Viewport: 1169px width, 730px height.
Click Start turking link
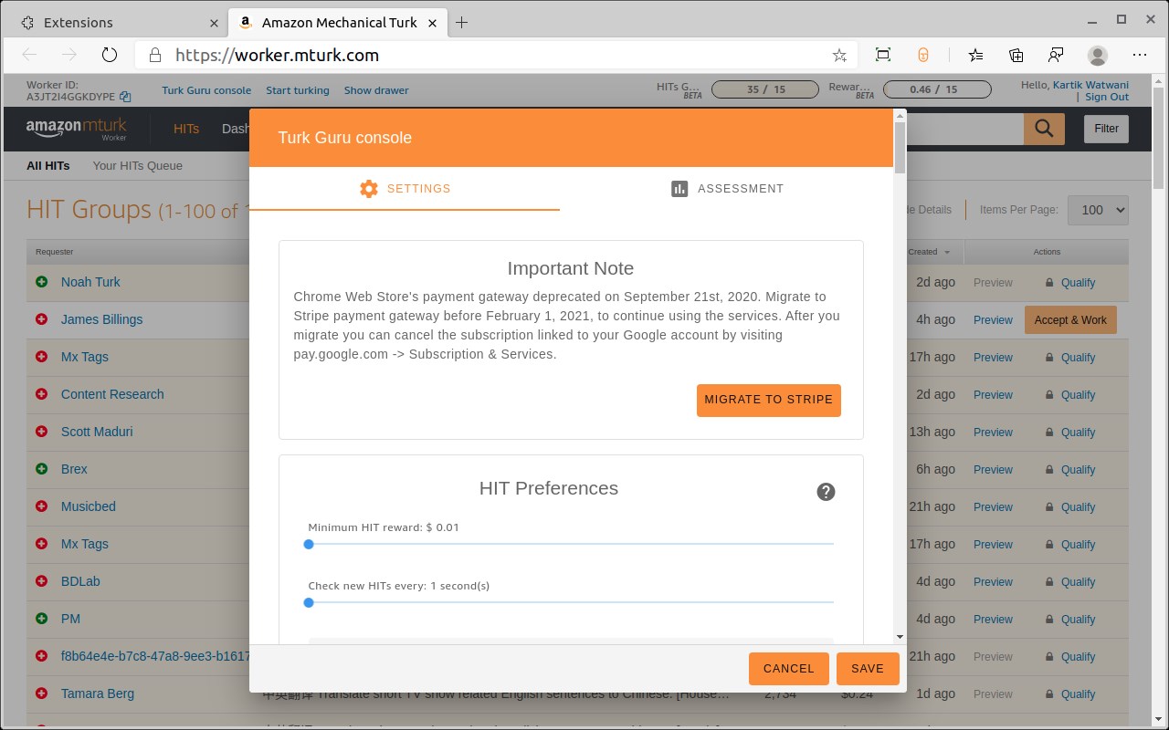[298, 90]
